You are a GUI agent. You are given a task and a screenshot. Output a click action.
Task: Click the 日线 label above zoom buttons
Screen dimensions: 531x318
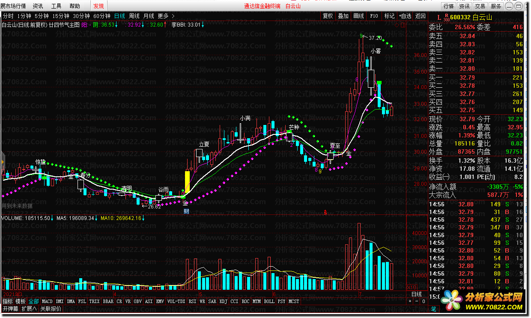(x=417, y=294)
